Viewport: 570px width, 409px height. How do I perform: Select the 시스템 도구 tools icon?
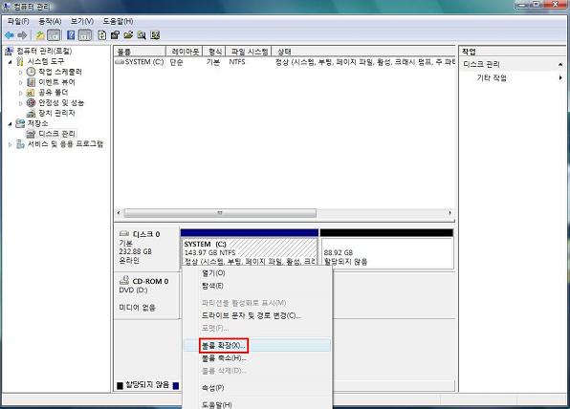point(20,61)
